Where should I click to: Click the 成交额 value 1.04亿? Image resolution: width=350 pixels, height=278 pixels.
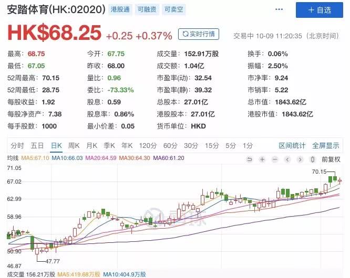[194, 66]
